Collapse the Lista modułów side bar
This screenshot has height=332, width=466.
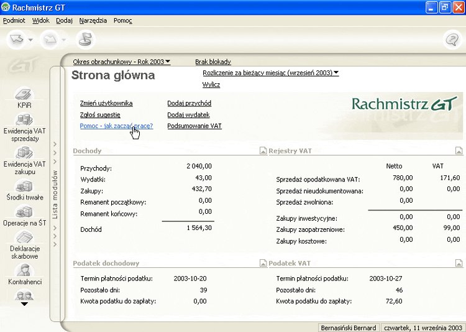pos(55,194)
